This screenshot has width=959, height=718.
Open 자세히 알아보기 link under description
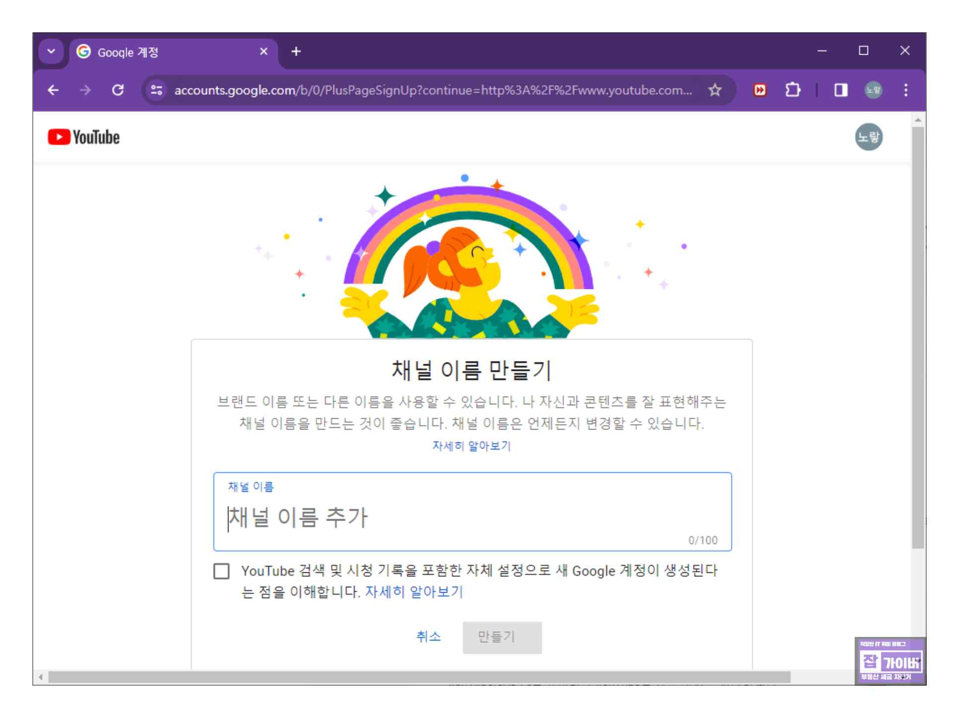click(471, 446)
